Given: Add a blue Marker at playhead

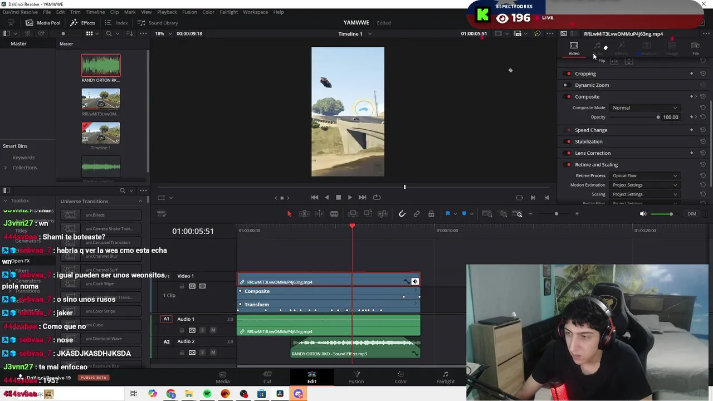Looking at the screenshot, I should tap(464, 214).
